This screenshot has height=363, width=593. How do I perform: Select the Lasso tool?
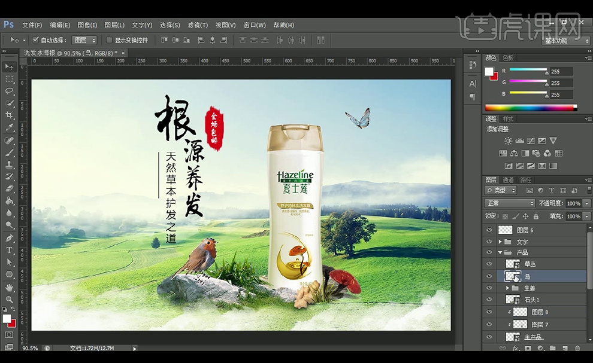tap(9, 91)
